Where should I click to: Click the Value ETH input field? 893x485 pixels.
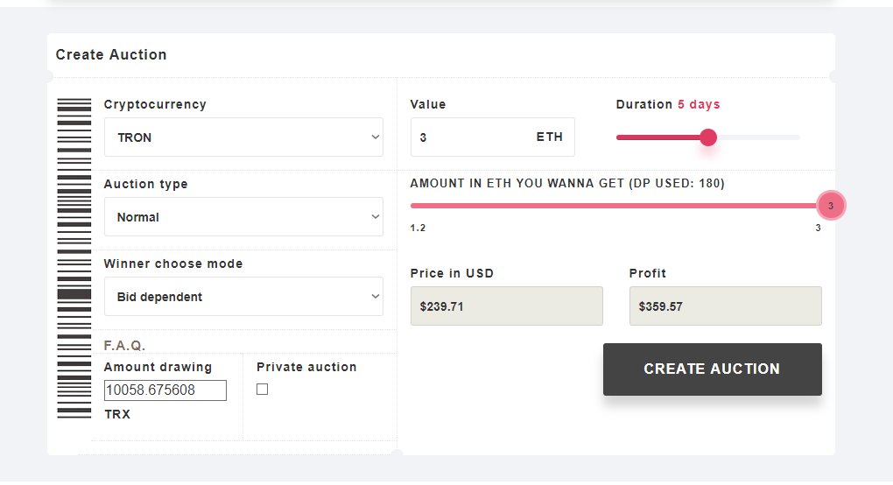point(493,137)
